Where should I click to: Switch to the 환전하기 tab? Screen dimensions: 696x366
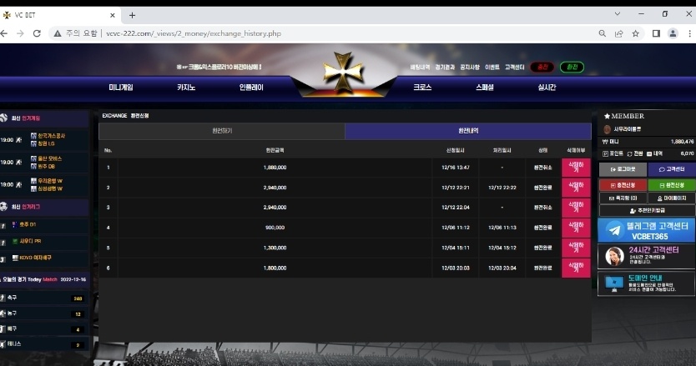pyautogui.click(x=222, y=132)
